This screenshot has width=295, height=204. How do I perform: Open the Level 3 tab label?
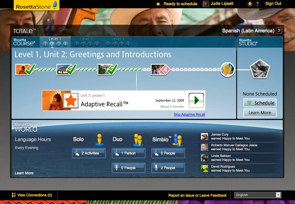point(118,39)
